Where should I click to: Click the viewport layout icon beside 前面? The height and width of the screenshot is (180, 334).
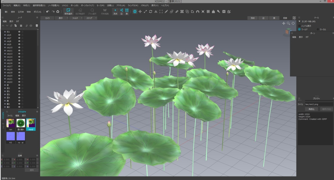tap(294, 18)
